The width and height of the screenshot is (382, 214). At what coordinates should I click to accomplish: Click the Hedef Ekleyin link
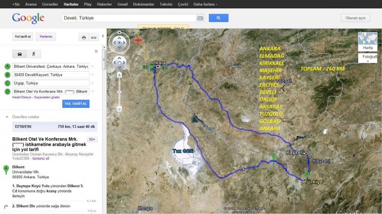[22, 97]
